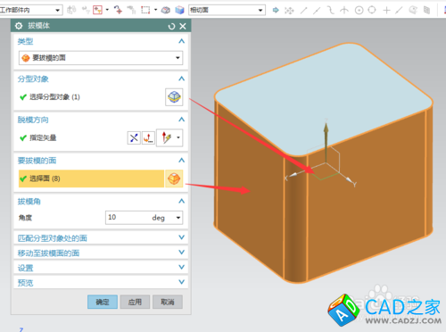Click the 确定 button

[x=103, y=302]
